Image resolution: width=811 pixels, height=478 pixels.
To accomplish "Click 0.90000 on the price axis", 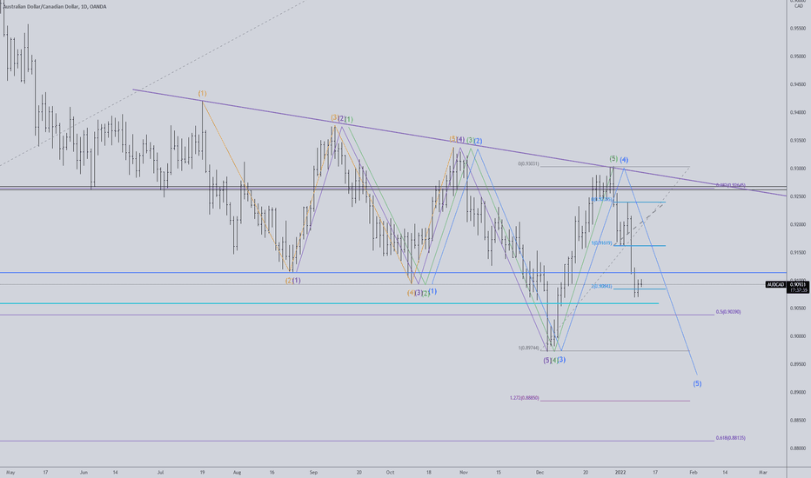I will click(798, 336).
